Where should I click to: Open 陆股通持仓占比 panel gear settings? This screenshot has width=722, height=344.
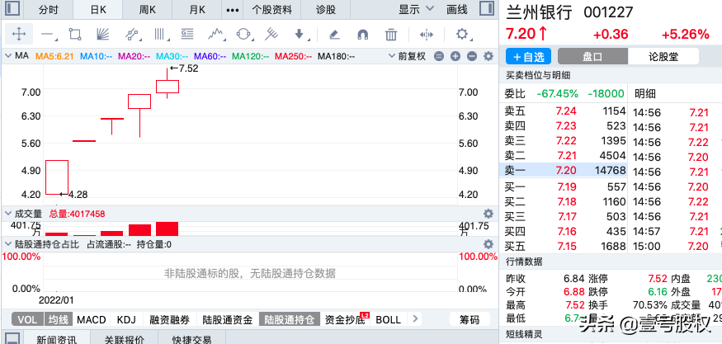(x=488, y=244)
